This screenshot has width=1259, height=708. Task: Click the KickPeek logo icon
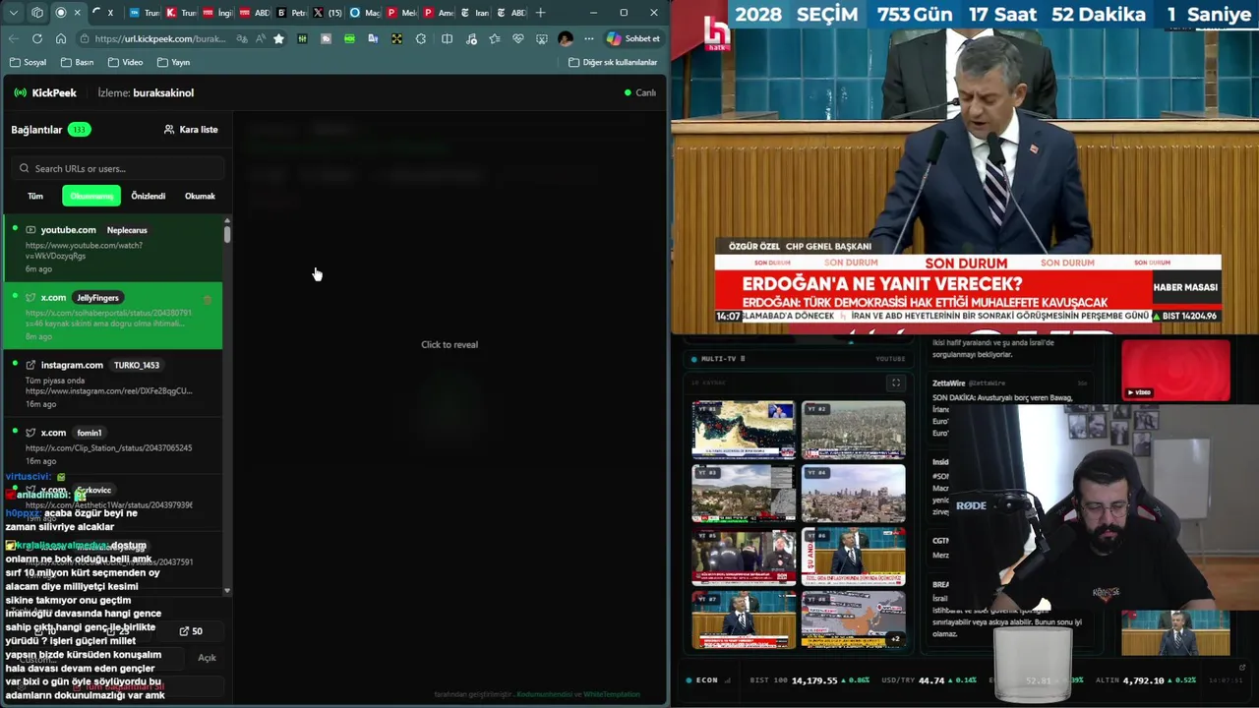pos(21,92)
